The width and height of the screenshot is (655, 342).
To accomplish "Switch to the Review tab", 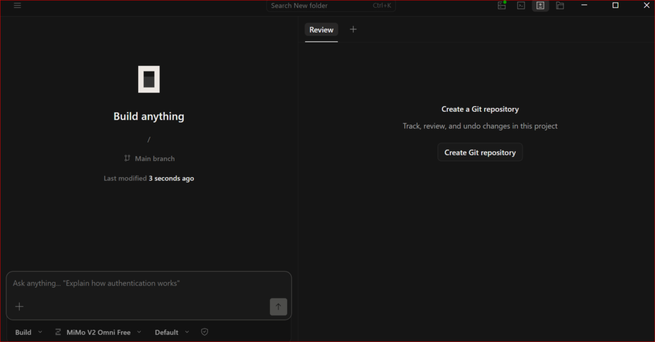I will (321, 30).
